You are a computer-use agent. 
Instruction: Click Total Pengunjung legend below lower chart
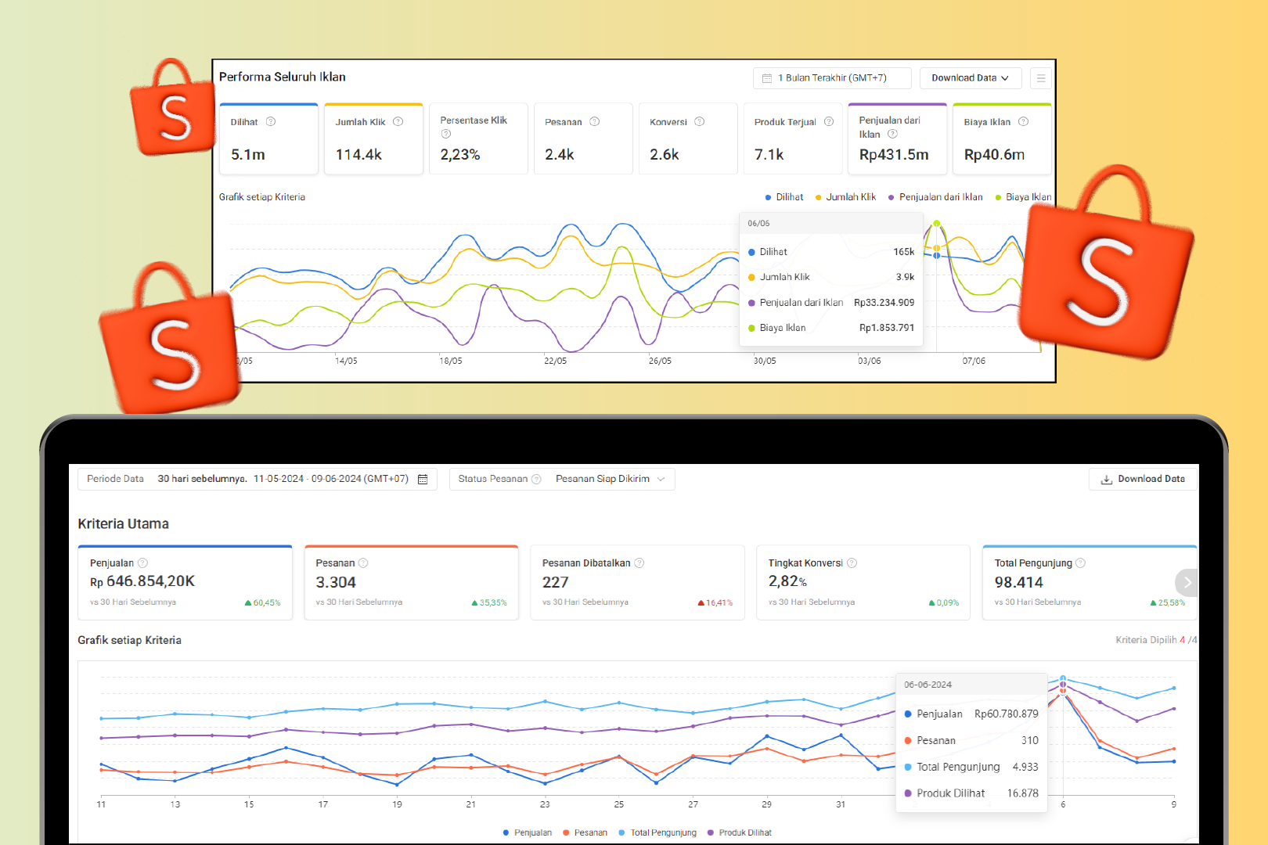(657, 832)
